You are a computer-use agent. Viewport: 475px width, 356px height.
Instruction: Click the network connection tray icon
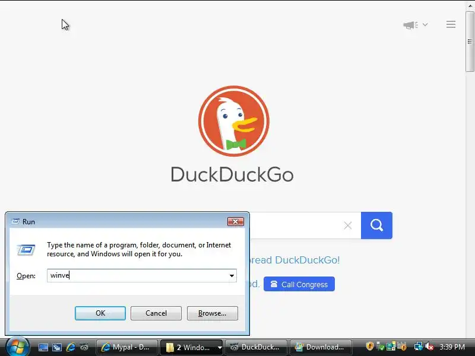[x=419, y=347]
